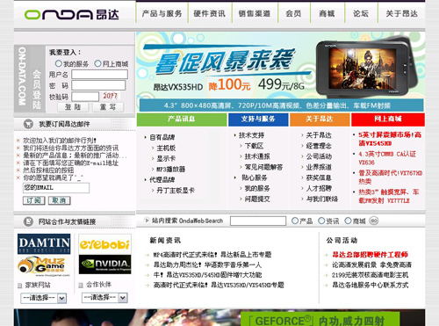Click the icon beside 网站合作与友情链接

click(28, 221)
